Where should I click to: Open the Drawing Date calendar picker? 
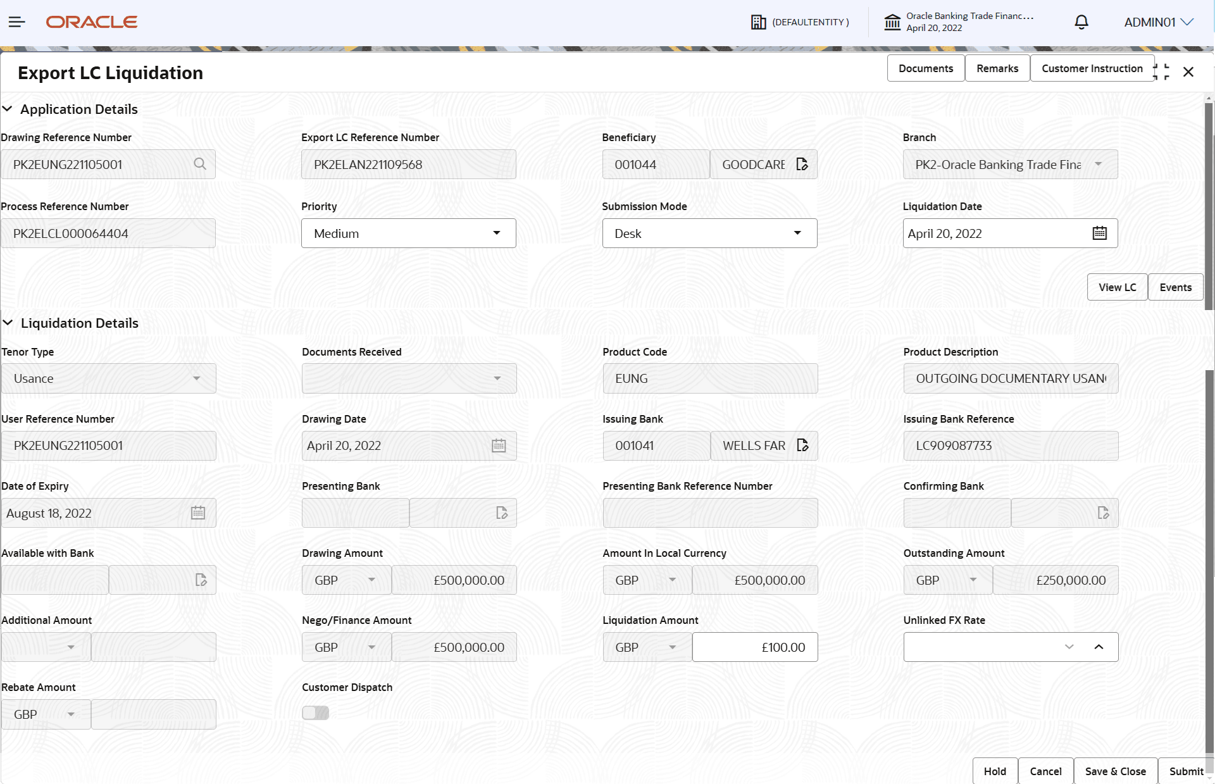(x=499, y=445)
